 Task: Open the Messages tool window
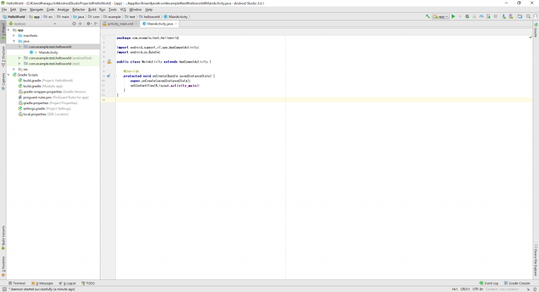(x=42, y=284)
